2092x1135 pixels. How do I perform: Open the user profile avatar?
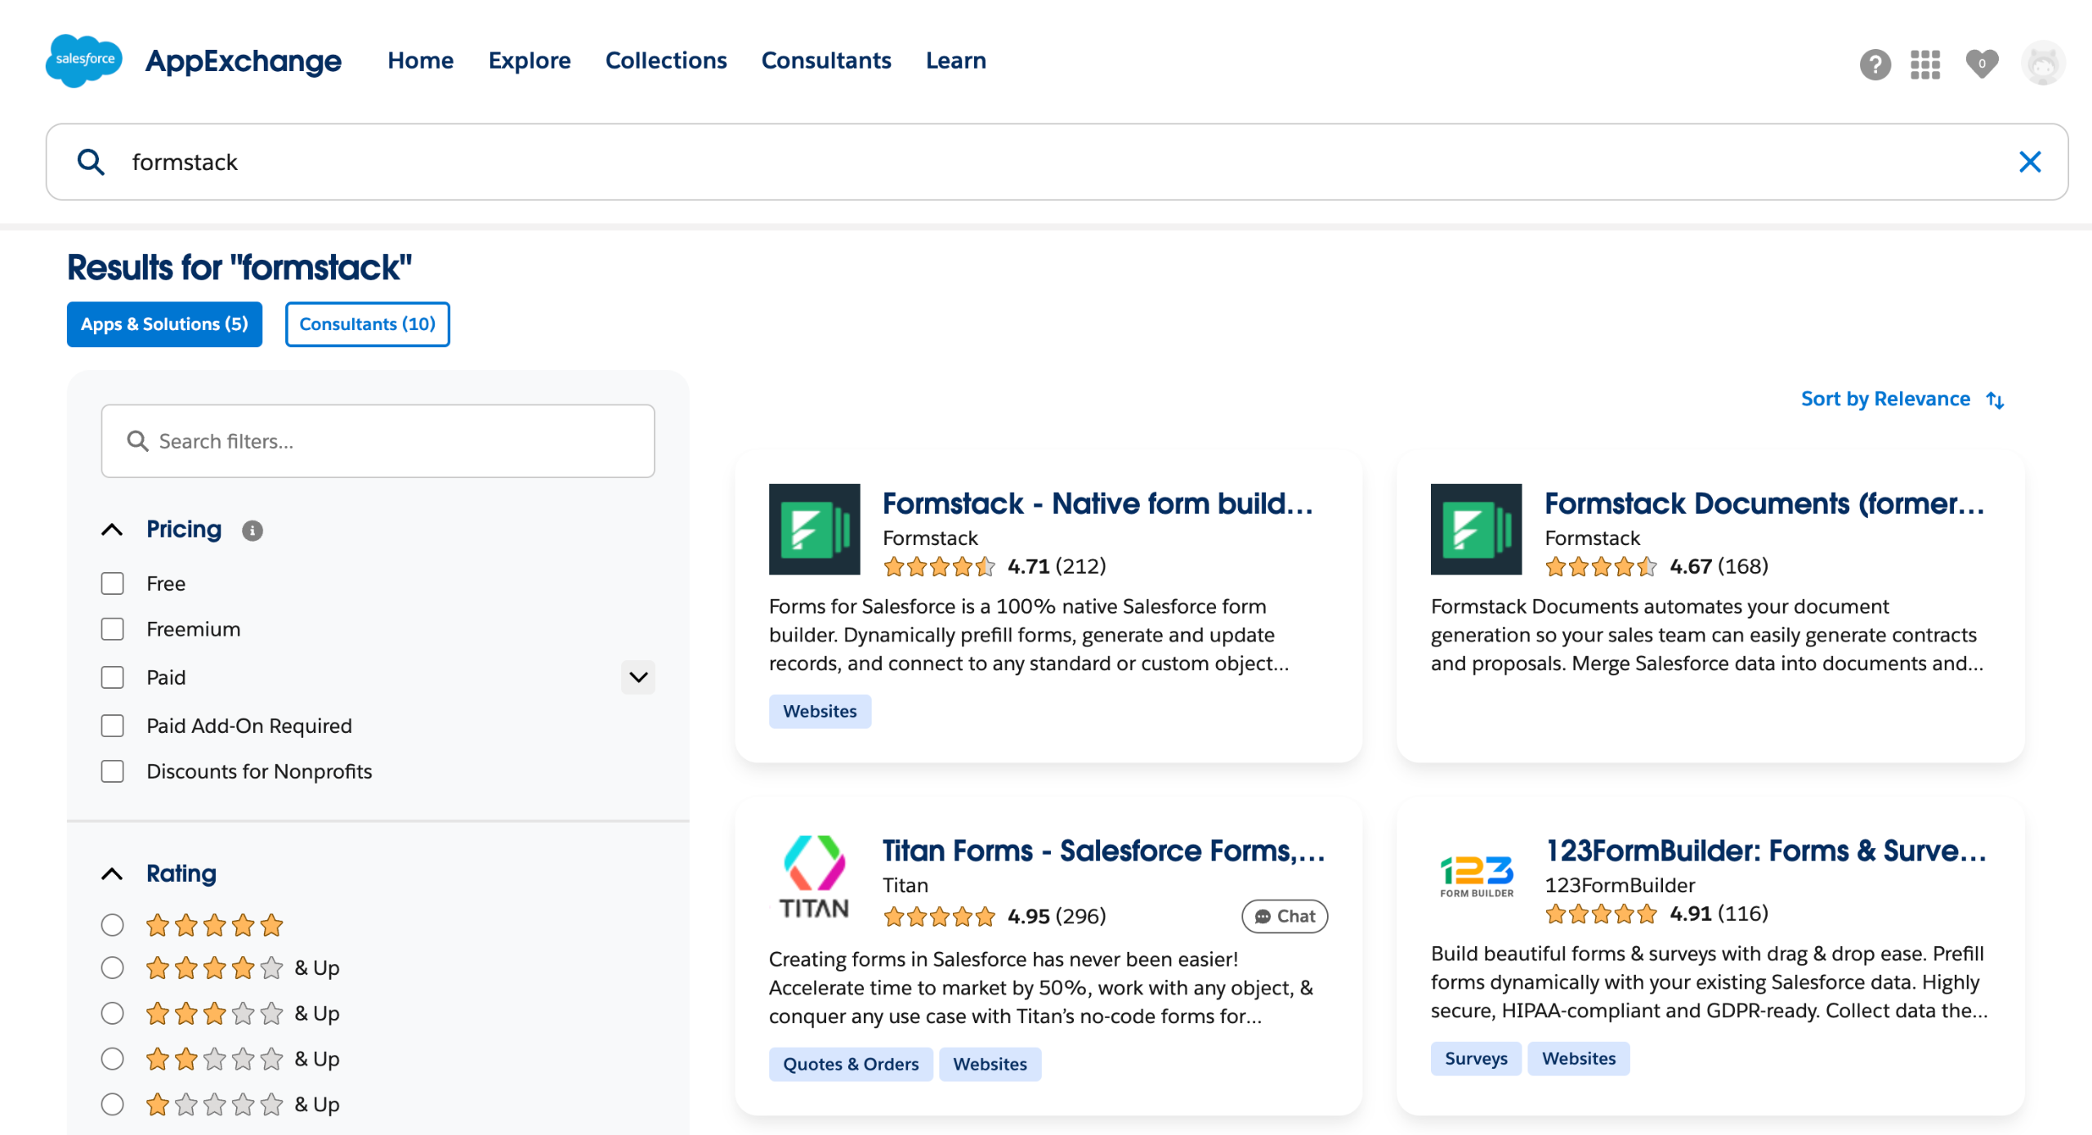click(x=2042, y=64)
